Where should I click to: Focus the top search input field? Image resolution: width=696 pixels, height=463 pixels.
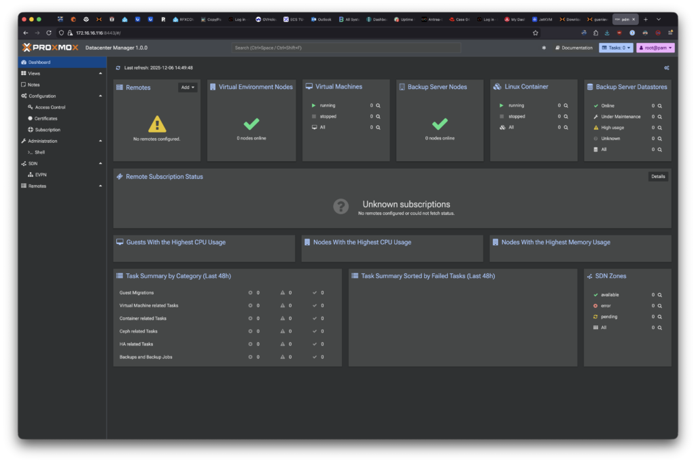346,48
